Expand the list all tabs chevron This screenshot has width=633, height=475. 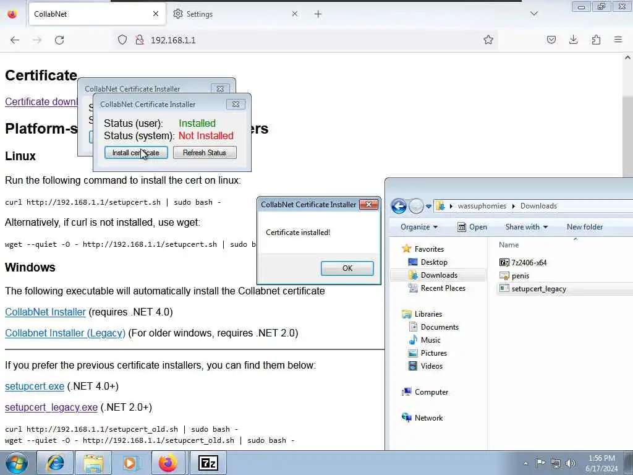click(x=533, y=14)
